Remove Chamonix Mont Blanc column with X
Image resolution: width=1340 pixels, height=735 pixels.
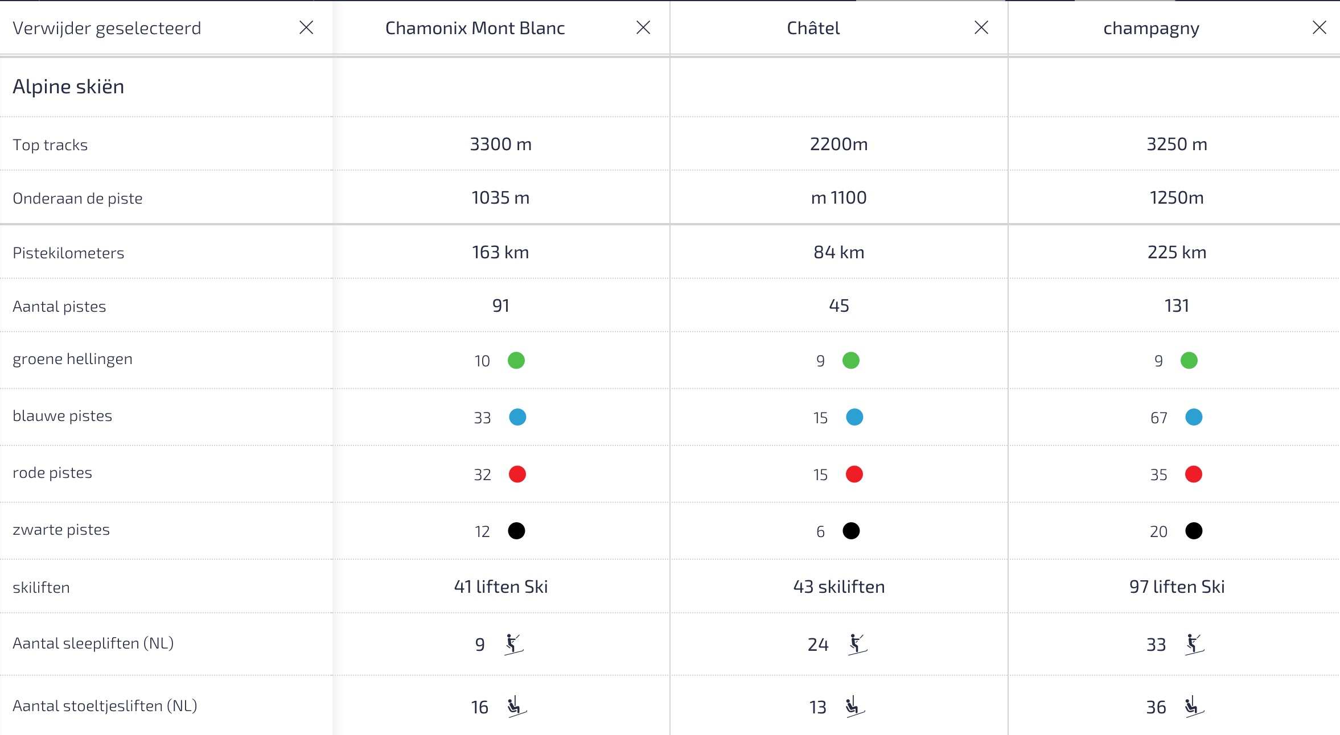[643, 27]
